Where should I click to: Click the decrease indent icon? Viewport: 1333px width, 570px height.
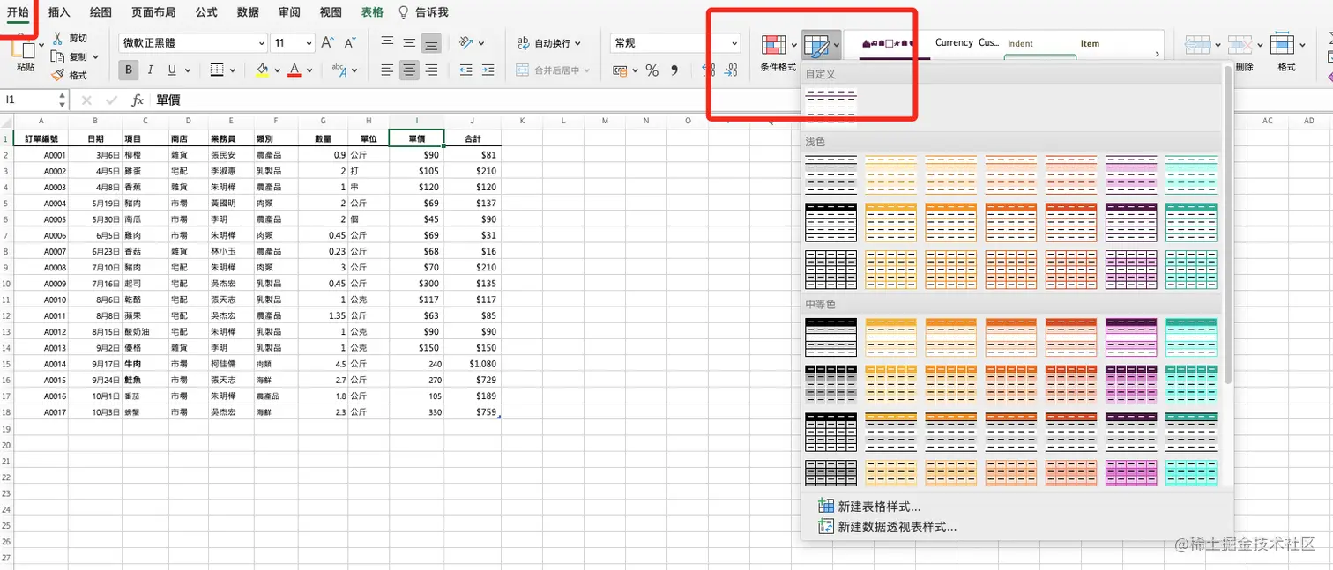[466, 70]
